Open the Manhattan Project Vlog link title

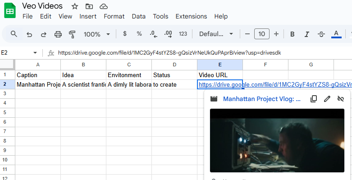[x=262, y=99]
